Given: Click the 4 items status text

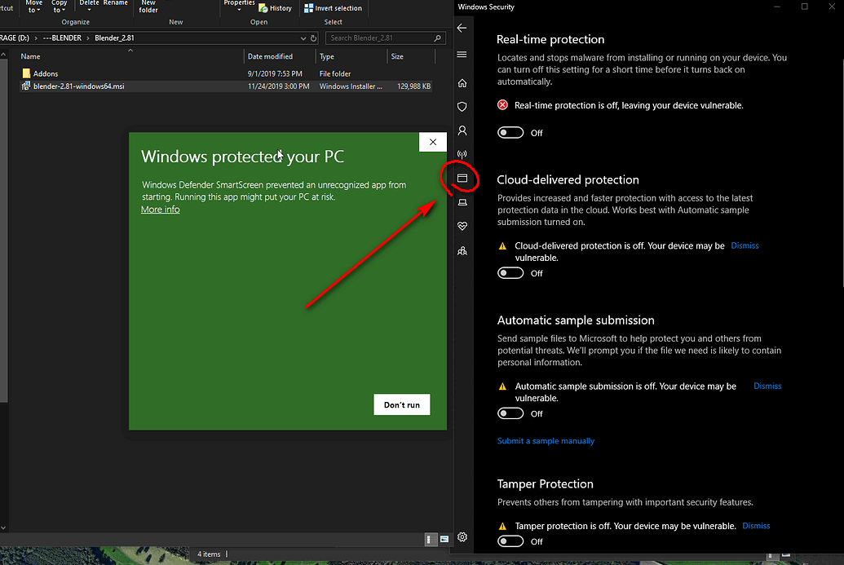Looking at the screenshot, I should (x=208, y=554).
